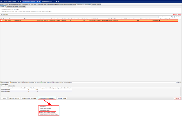Image resolution: width=182 pixels, height=116 pixels.
Task: Close the Sugestão de Compras tab
Action: pos(39,1)
